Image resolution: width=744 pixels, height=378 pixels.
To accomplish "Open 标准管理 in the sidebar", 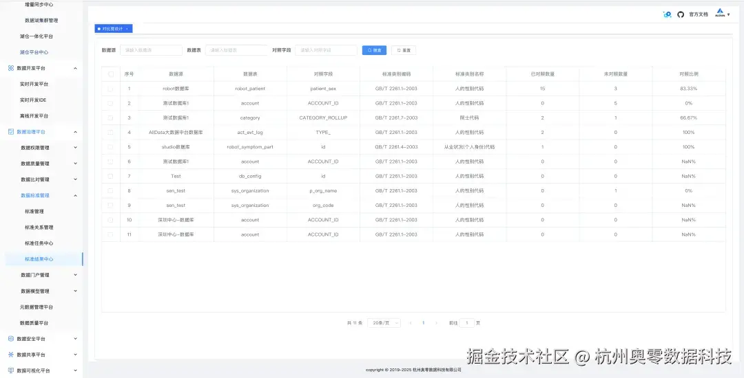I will [x=34, y=212].
